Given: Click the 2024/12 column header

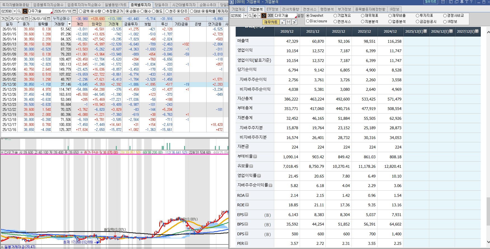Looking at the screenshot, I should click(x=390, y=31).
